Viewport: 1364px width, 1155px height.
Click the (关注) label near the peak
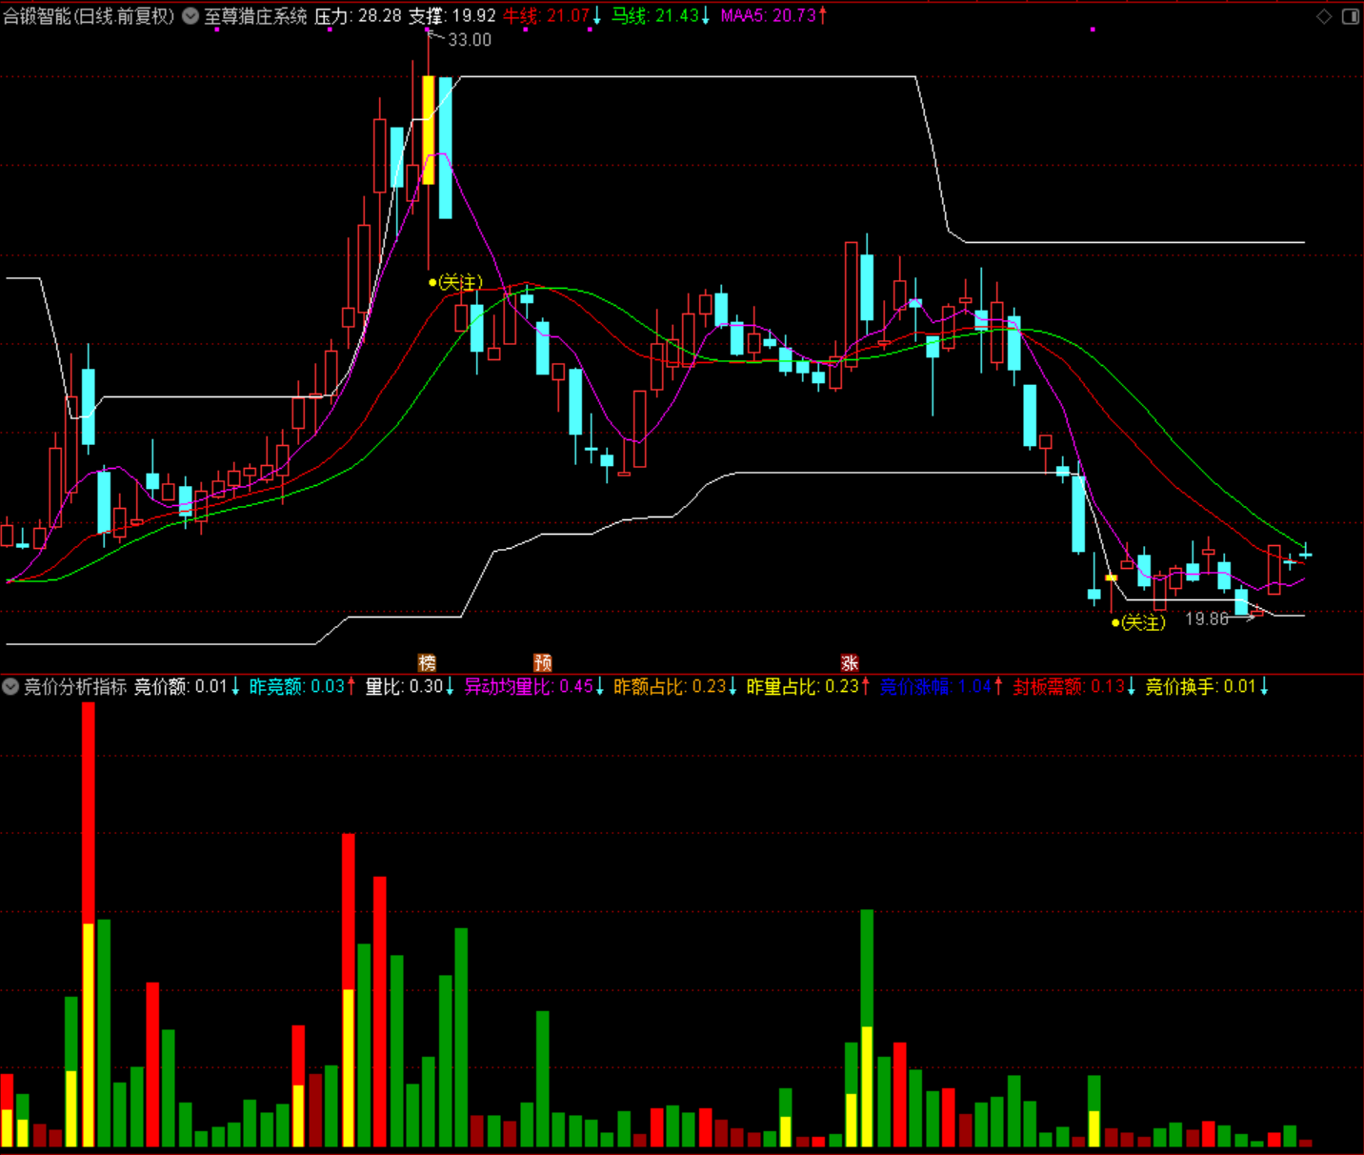pos(460,282)
